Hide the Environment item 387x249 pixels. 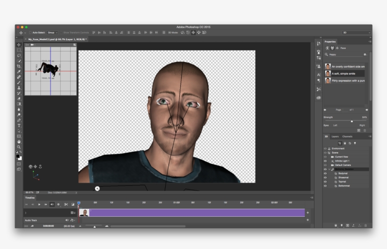pyautogui.click(x=325, y=148)
